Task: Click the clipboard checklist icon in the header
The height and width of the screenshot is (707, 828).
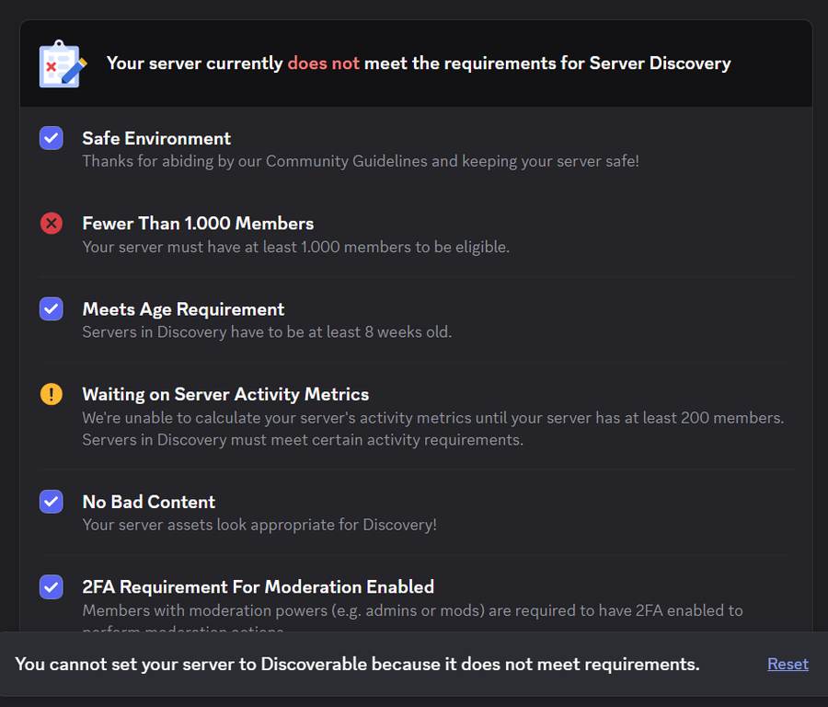Action: [63, 64]
